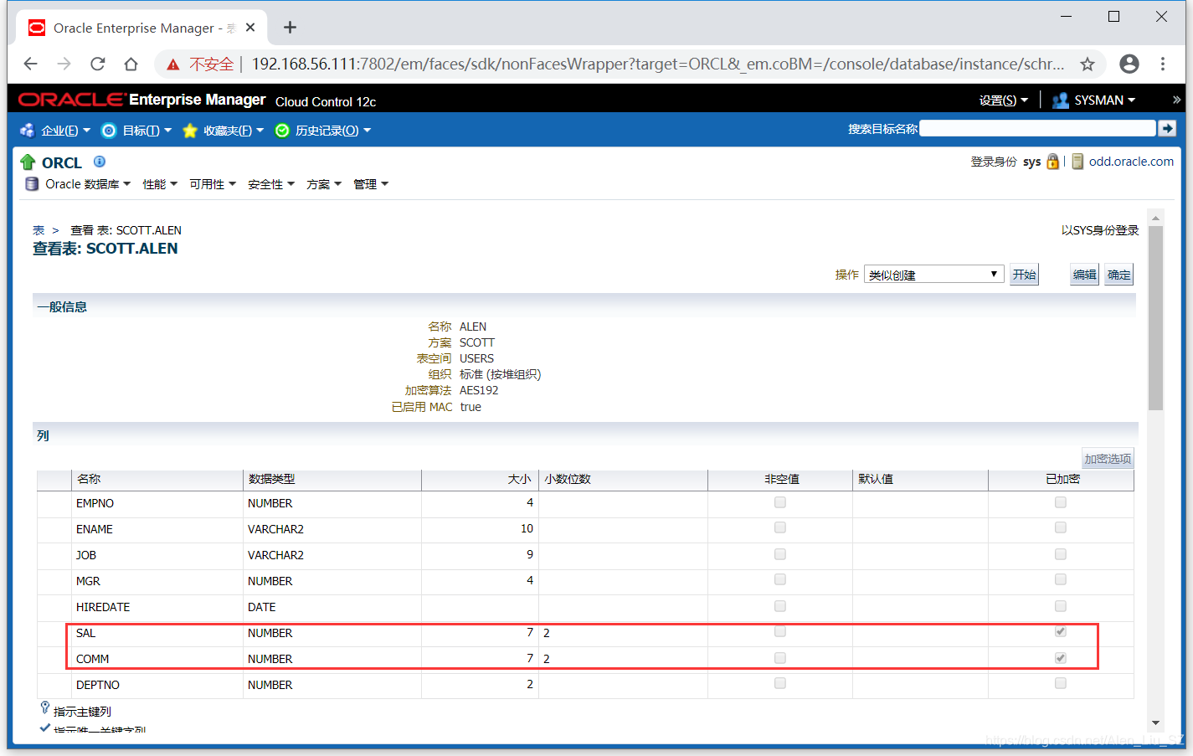The width and height of the screenshot is (1193, 756).
Task: Click into the 搜索目标名称 search field
Action: (x=1037, y=128)
